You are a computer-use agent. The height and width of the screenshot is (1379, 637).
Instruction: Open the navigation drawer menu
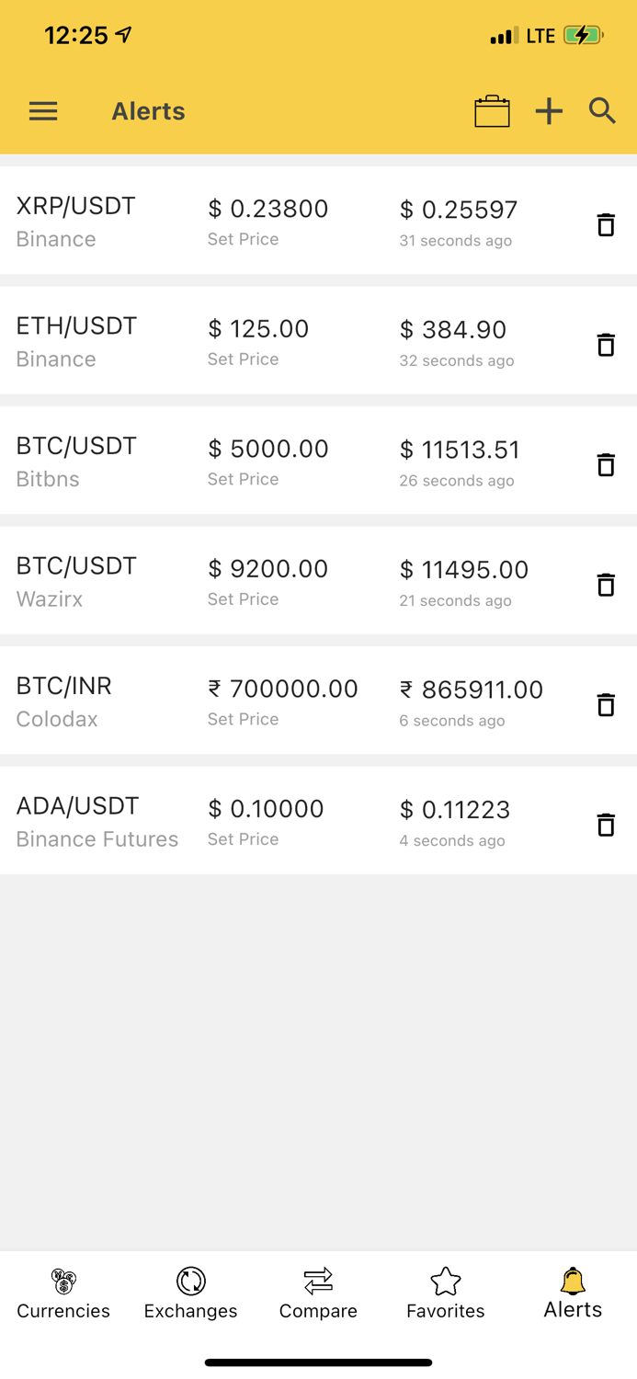click(42, 110)
